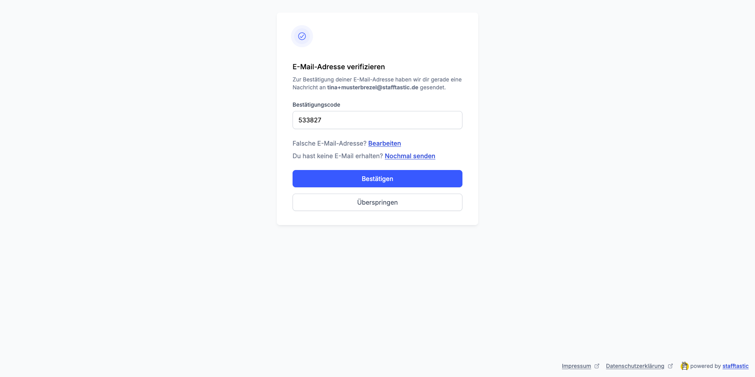Open the Datenschutzerklärung footer link
Screen dimensions: 755x377
tap(635, 366)
